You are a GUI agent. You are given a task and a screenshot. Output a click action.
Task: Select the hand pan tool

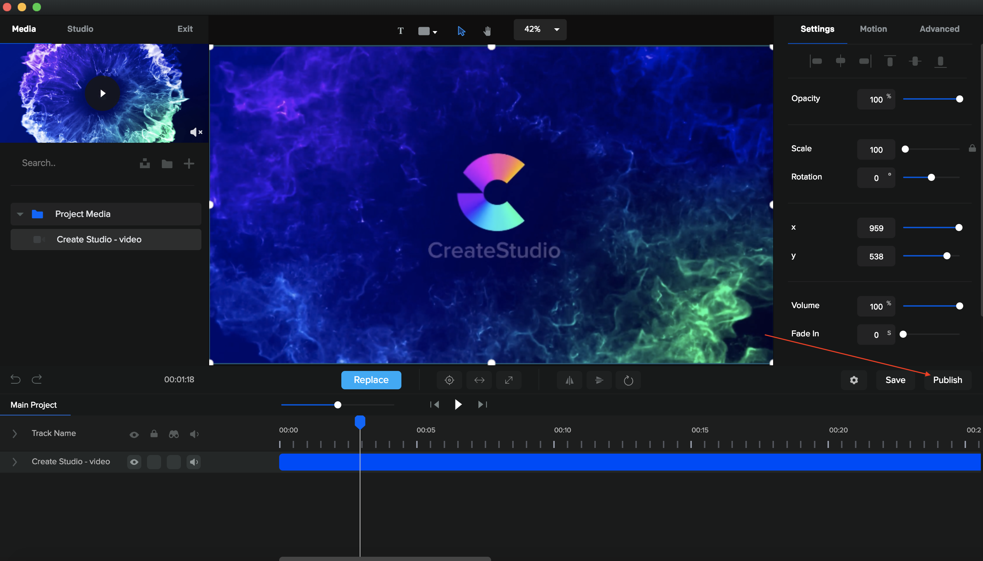(x=487, y=31)
